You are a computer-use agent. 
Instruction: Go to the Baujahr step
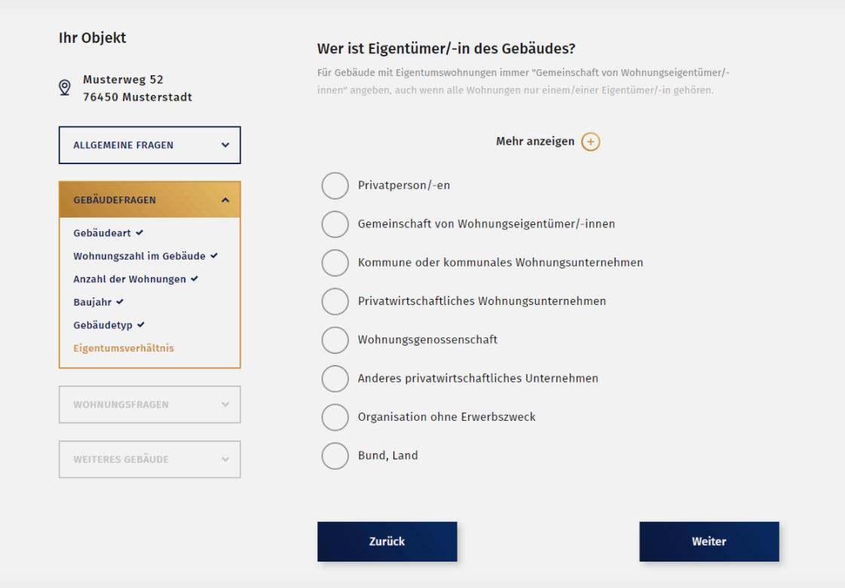93,302
